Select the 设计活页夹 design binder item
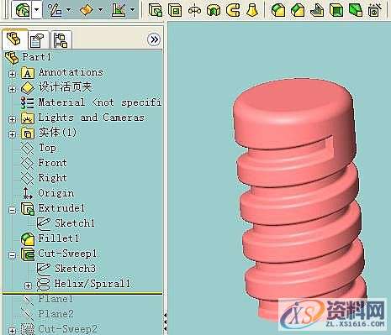 pos(65,87)
